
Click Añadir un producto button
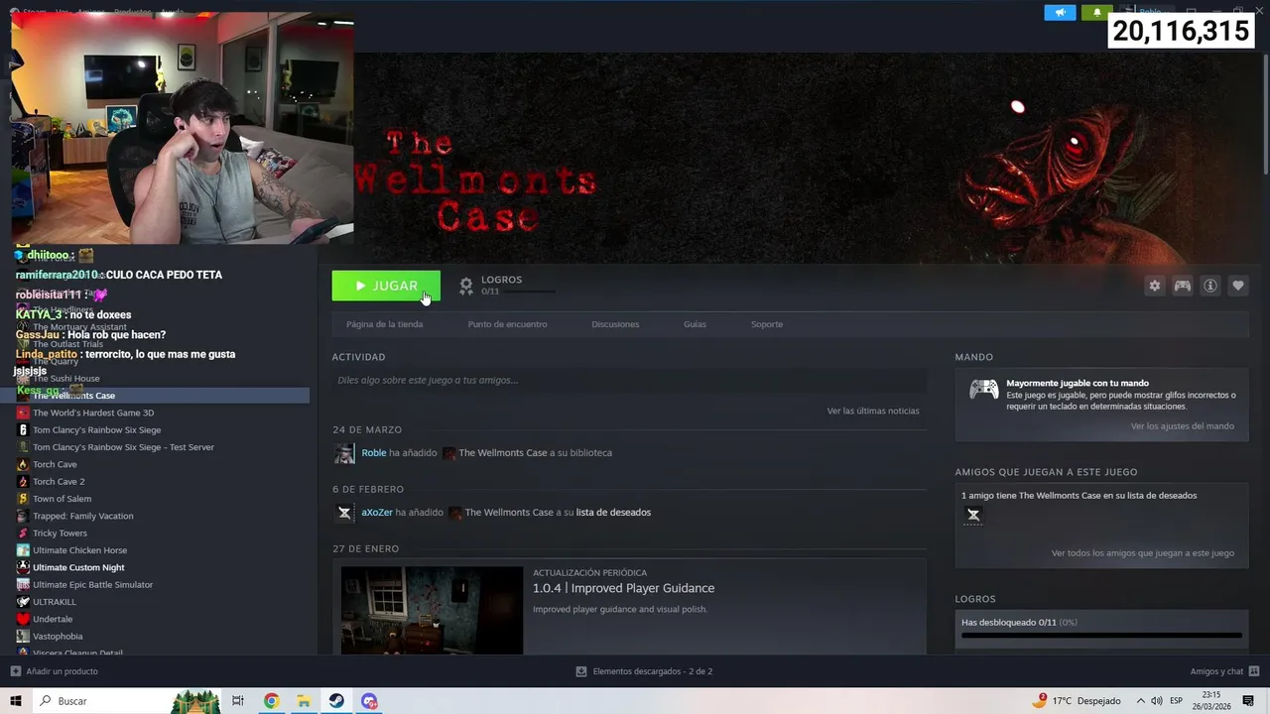(x=54, y=671)
